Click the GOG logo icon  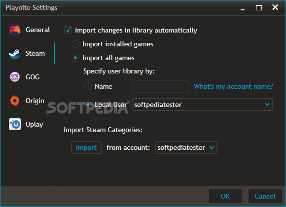tap(15, 77)
